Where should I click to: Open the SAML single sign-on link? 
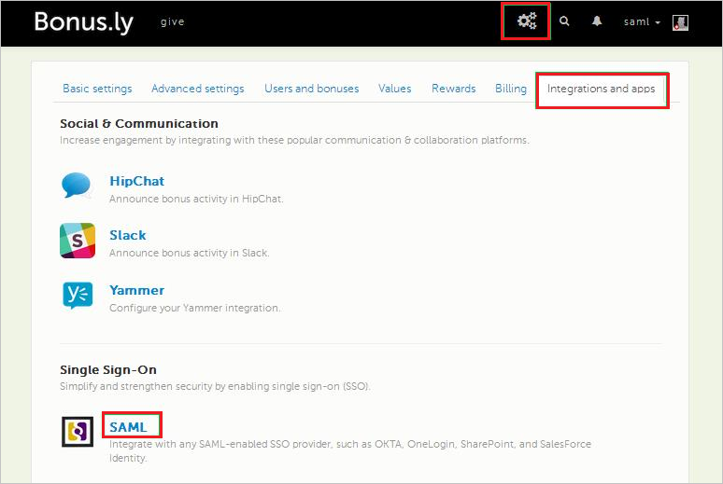(128, 427)
